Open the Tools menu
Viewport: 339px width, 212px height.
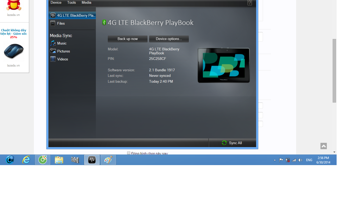pos(72,3)
